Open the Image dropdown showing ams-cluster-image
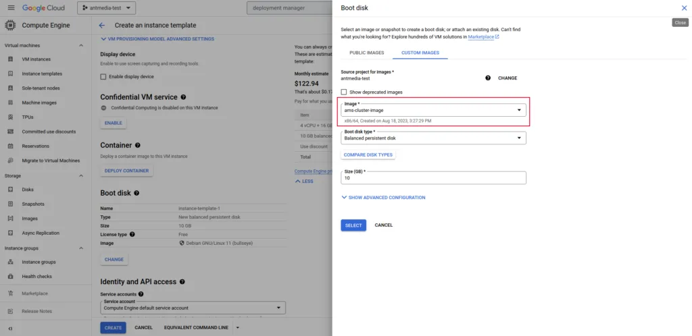The image size is (692, 336). pos(433,110)
